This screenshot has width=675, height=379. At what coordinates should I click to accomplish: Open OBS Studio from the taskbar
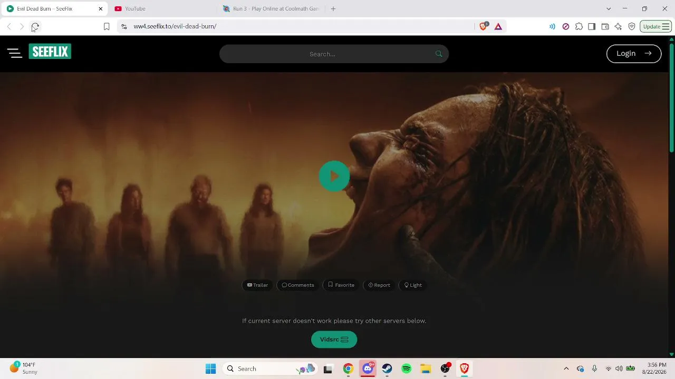pyautogui.click(x=445, y=369)
